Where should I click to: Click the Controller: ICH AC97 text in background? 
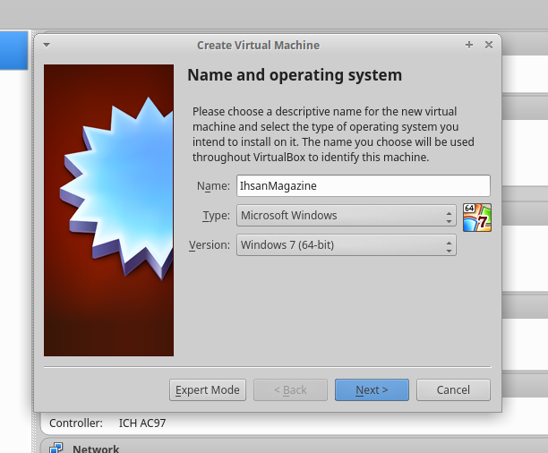click(x=107, y=423)
